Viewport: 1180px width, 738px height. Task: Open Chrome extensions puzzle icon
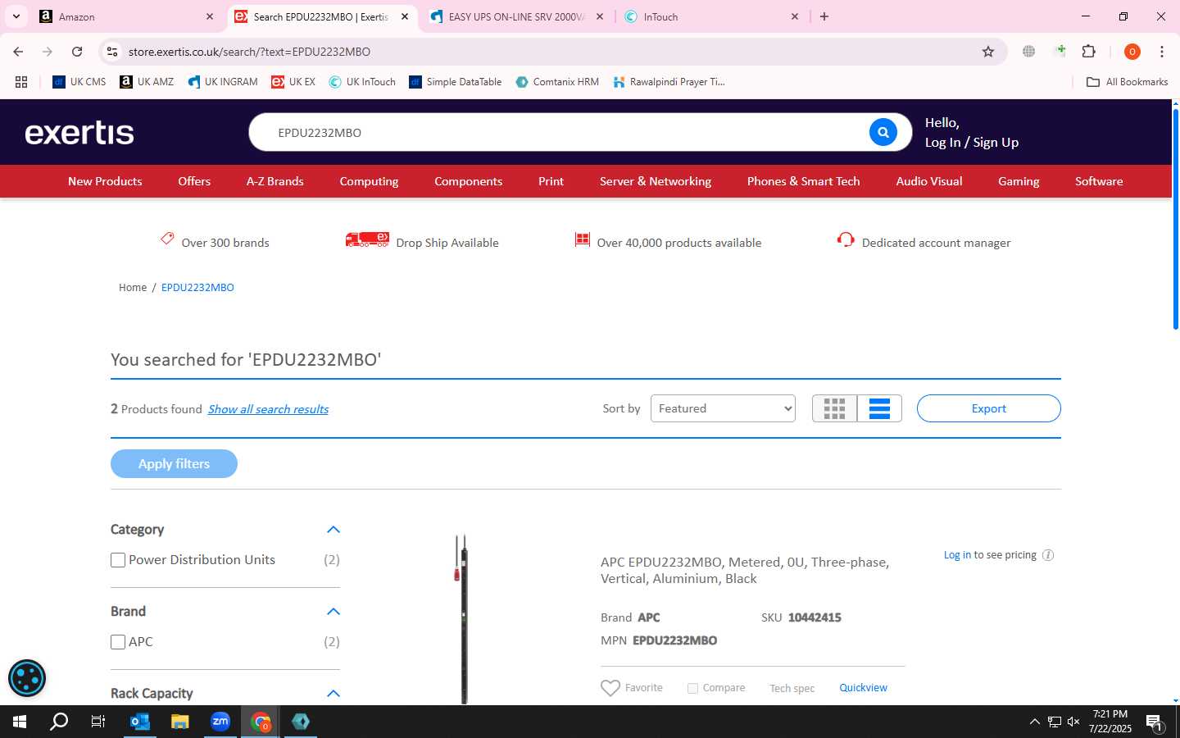[x=1088, y=52]
